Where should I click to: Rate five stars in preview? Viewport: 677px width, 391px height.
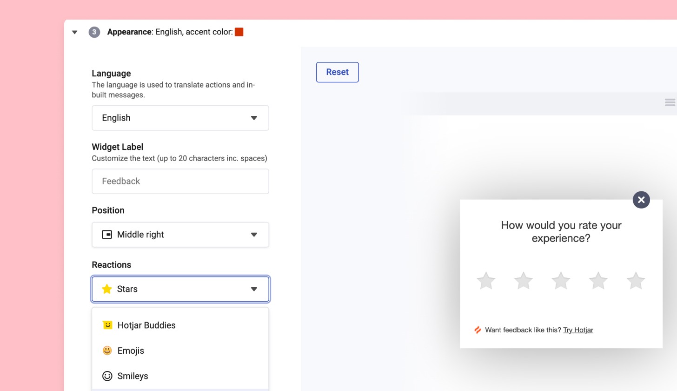pyautogui.click(x=636, y=281)
